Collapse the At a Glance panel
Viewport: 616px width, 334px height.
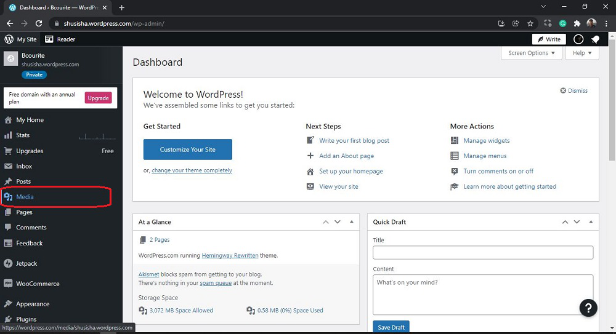[x=352, y=222]
